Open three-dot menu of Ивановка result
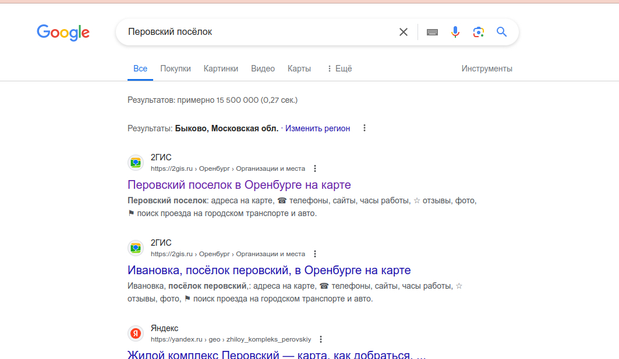 [x=314, y=254]
